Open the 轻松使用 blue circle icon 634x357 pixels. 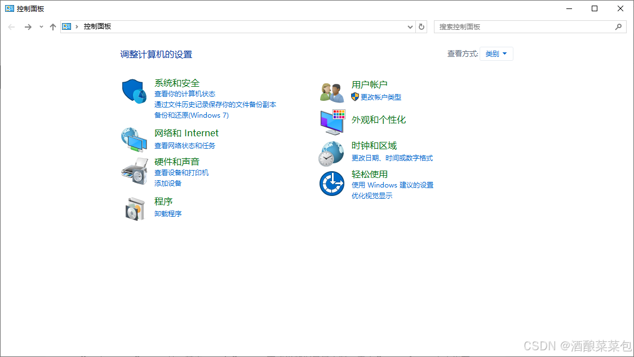332,184
